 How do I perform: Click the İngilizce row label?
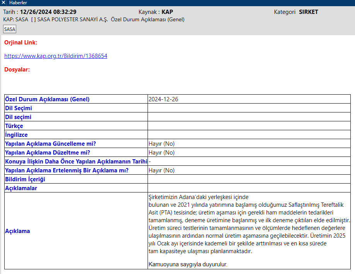click(16, 135)
